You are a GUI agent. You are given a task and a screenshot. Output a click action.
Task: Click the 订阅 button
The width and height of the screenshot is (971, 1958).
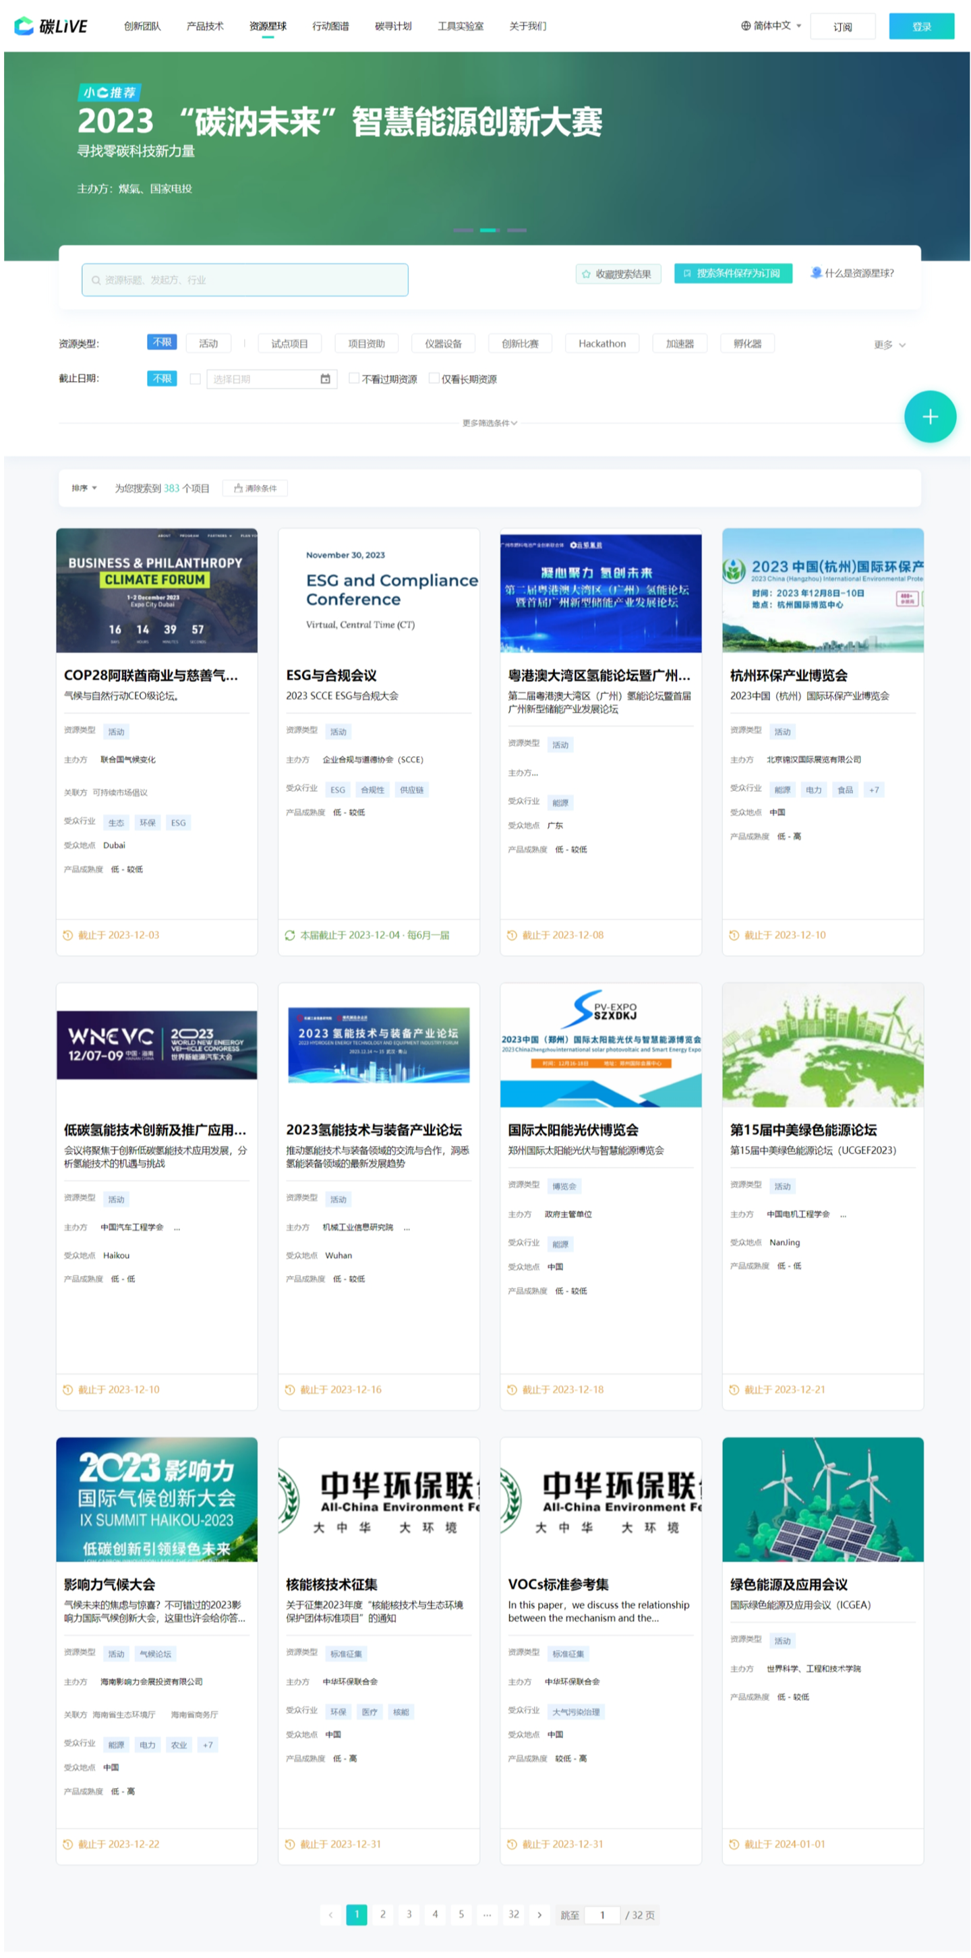click(x=842, y=26)
